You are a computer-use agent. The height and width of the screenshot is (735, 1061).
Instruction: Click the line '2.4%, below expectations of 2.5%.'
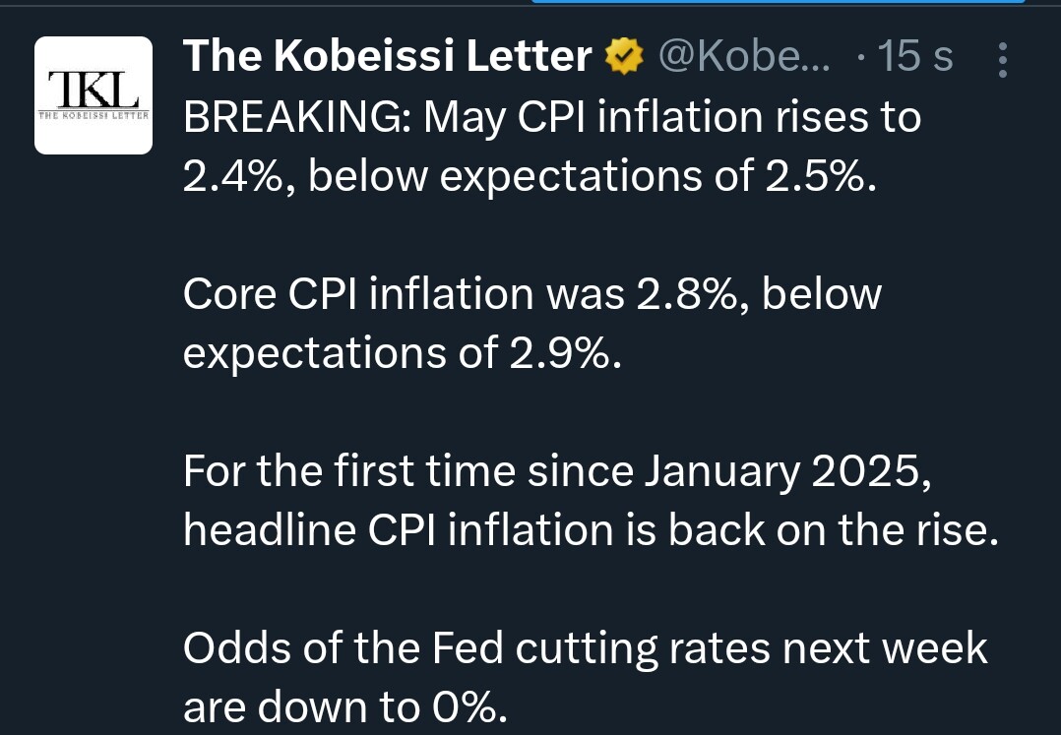[530, 176]
